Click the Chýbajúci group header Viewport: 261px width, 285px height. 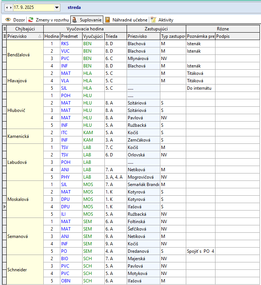[25, 29]
